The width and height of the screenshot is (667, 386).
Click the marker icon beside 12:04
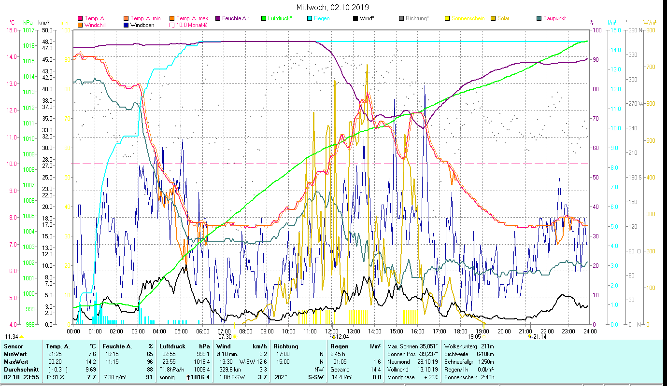334,336
